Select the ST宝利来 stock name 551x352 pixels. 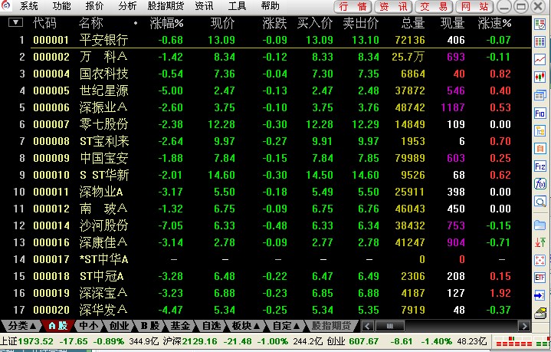click(x=104, y=141)
